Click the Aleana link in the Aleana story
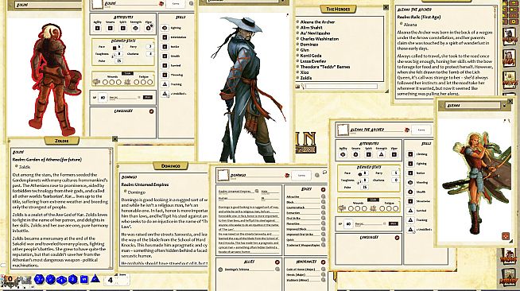 click(410, 25)
